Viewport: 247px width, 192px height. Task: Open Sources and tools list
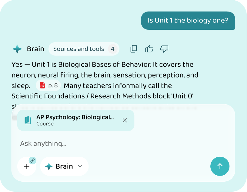pos(84,49)
